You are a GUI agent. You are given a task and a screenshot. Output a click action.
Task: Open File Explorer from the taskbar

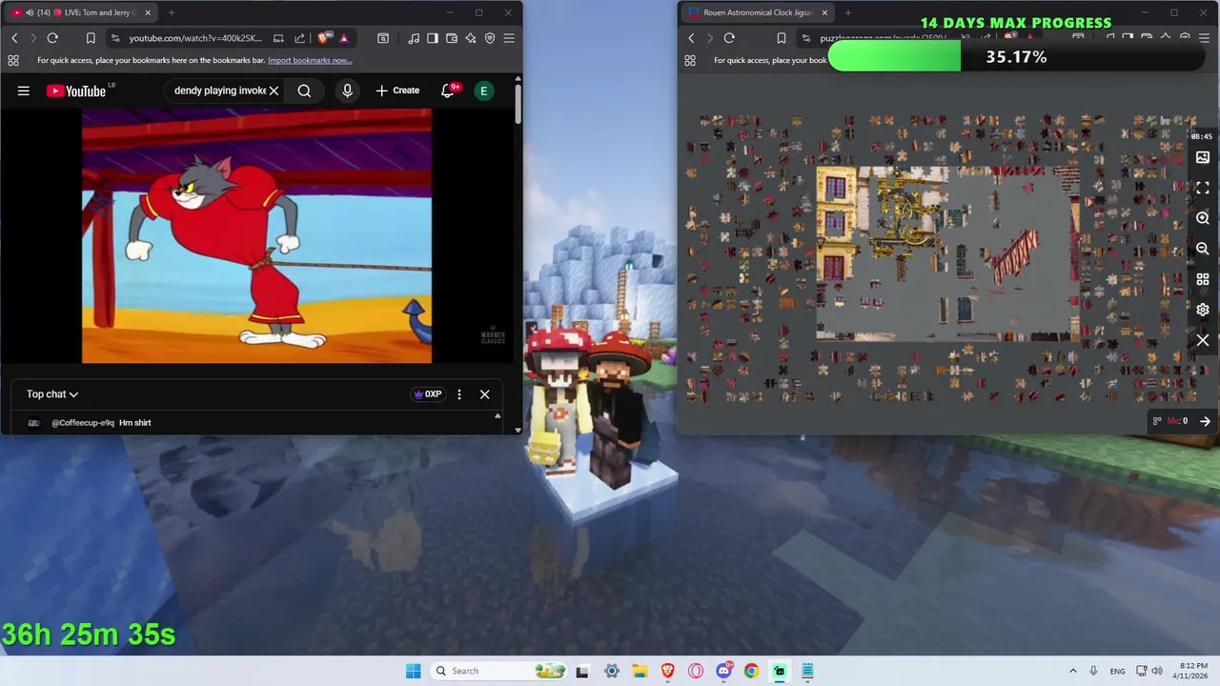tap(640, 671)
